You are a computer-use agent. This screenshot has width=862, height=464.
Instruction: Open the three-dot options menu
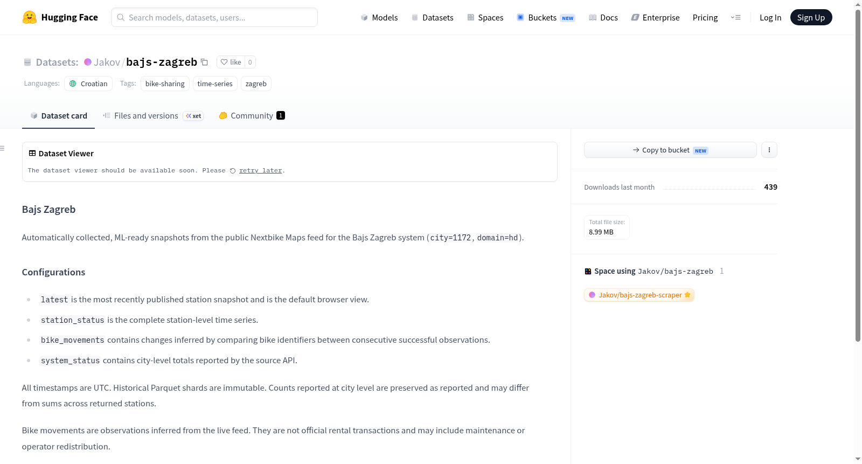click(x=769, y=150)
